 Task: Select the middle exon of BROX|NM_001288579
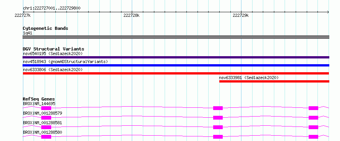[218, 118]
